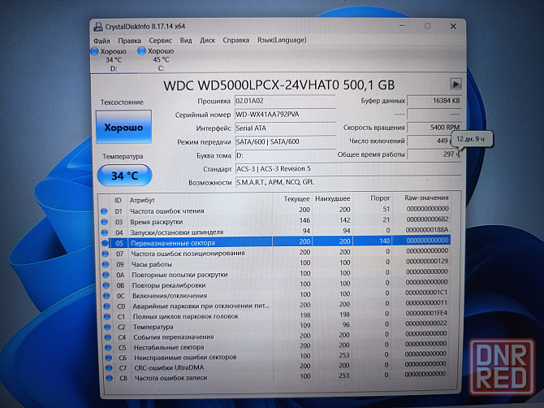Click the rotation speed value 5400 RPM

[x=434, y=128]
